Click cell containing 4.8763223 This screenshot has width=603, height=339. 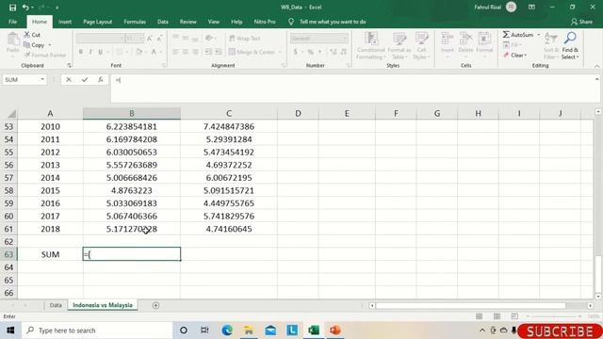click(132, 190)
